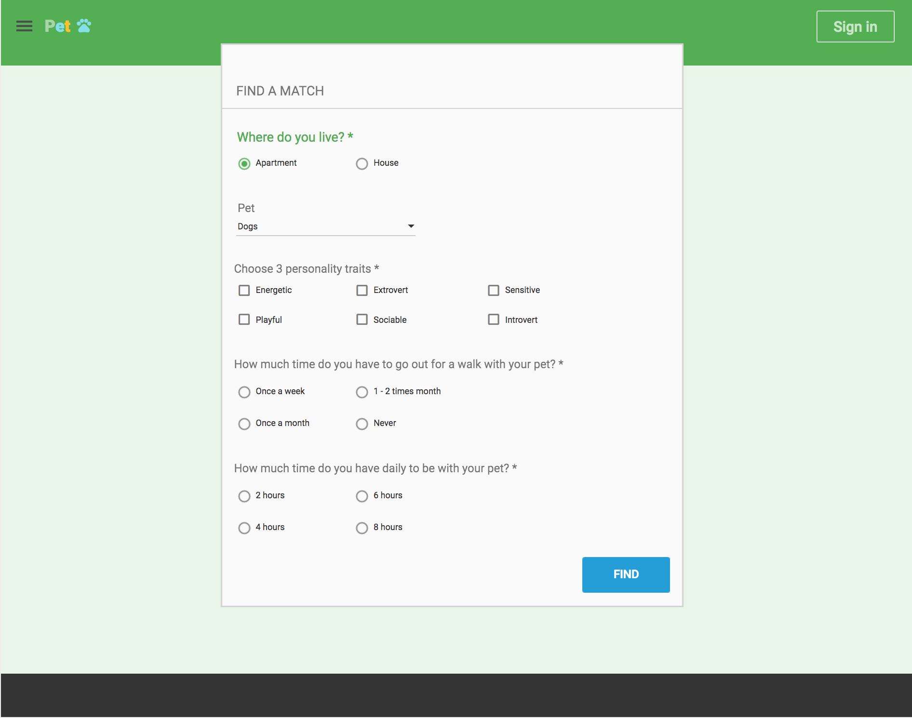Select the Apartment radio option
Viewport: 912px width, 718px height.
(x=244, y=164)
